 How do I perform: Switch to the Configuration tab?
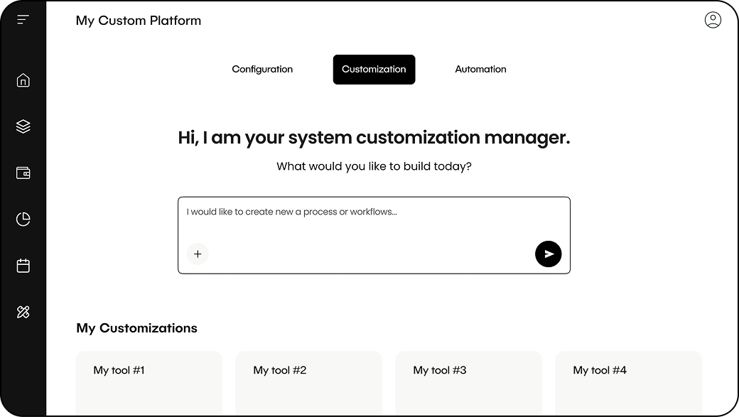click(x=262, y=69)
